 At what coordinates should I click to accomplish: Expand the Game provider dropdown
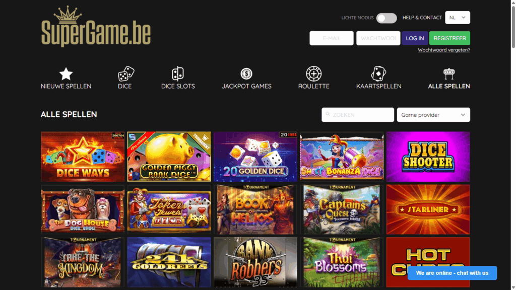pos(433,115)
